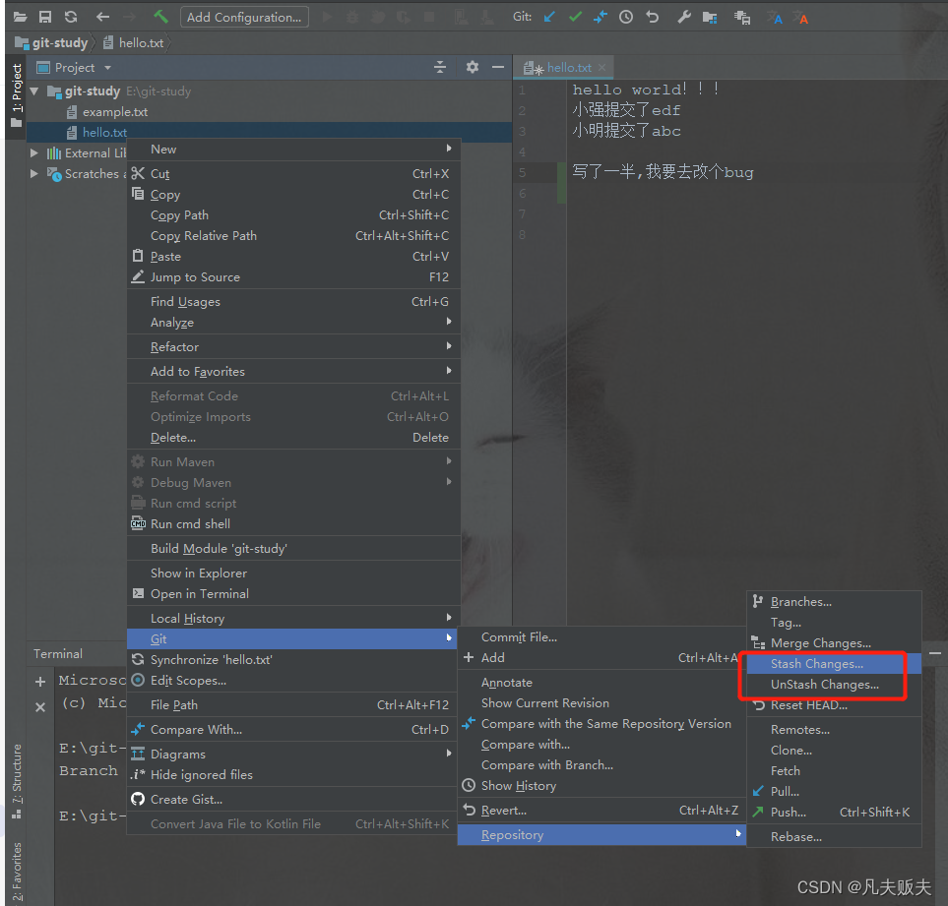Click the Project panel gear options icon
The width and height of the screenshot is (948, 906).
click(x=473, y=67)
